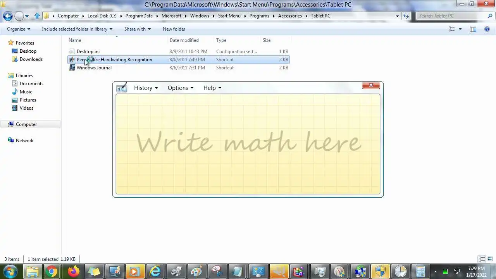Open the Calculator taskbar icon
Screen dimensions: 496x279
(421, 271)
